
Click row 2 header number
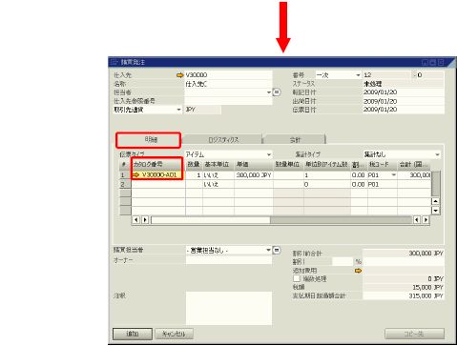pyautogui.click(x=125, y=184)
